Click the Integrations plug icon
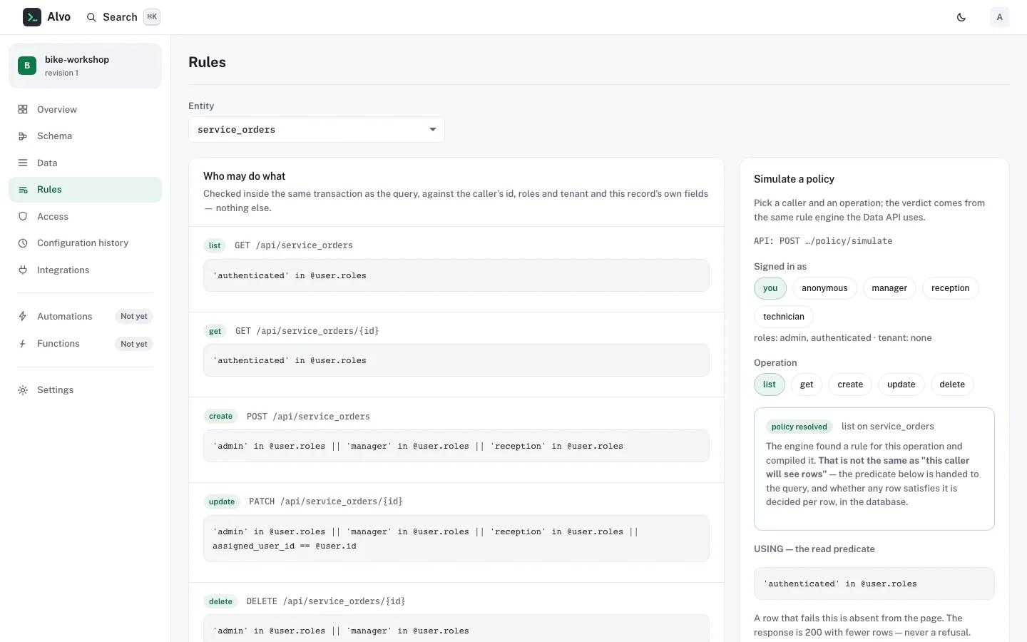The image size is (1027, 642). (23, 270)
